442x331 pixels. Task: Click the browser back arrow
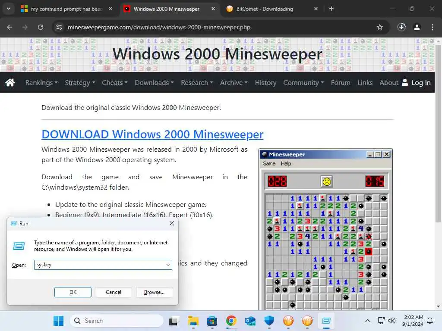coord(9,27)
